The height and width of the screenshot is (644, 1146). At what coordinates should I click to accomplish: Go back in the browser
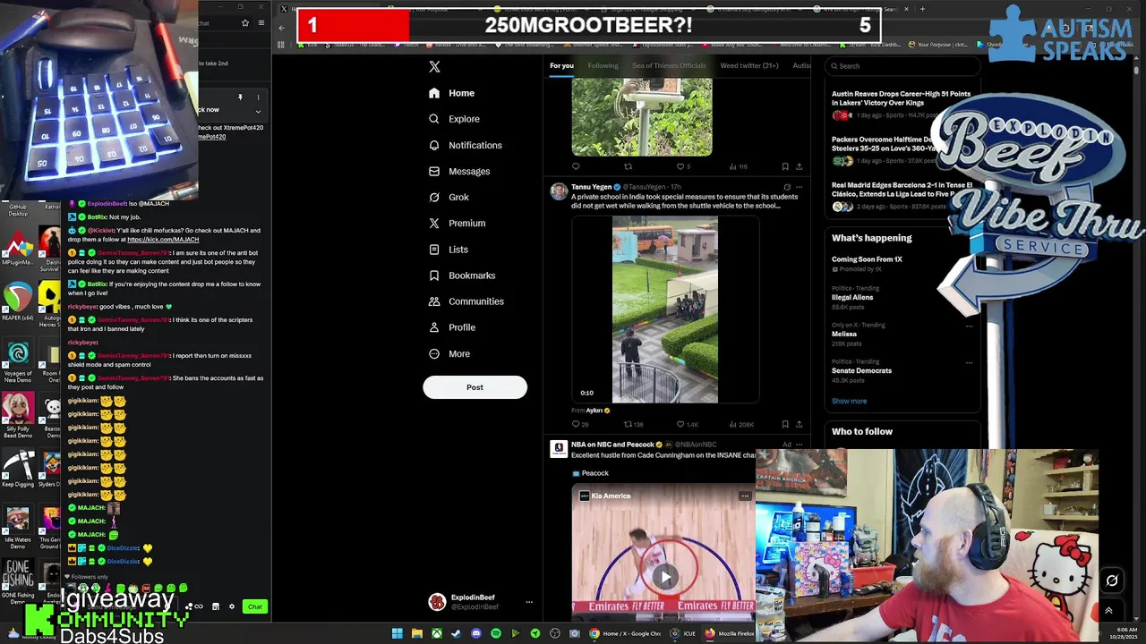281,28
